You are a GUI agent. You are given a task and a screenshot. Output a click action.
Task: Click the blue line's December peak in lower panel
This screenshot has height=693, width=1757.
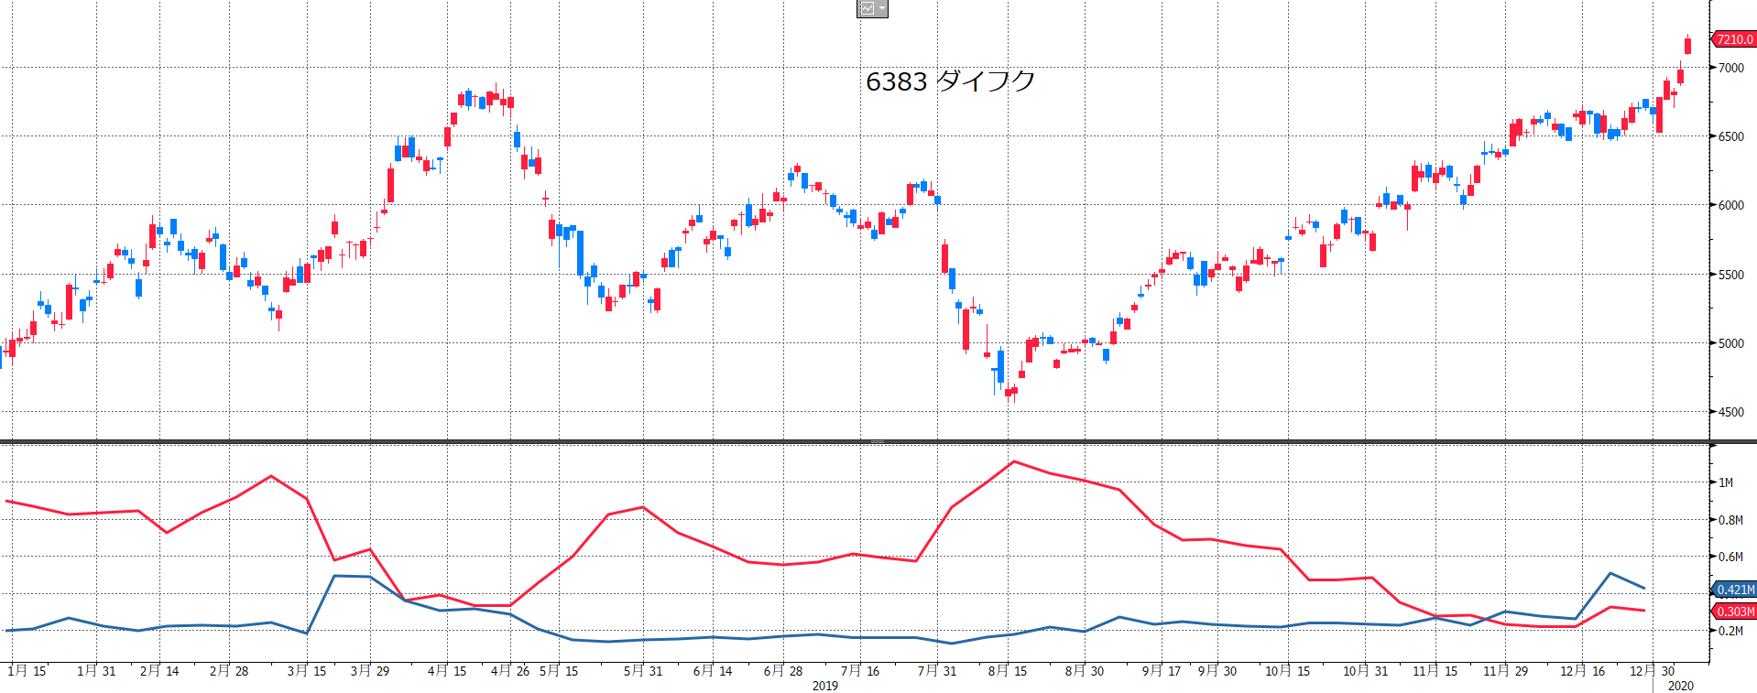click(1610, 573)
